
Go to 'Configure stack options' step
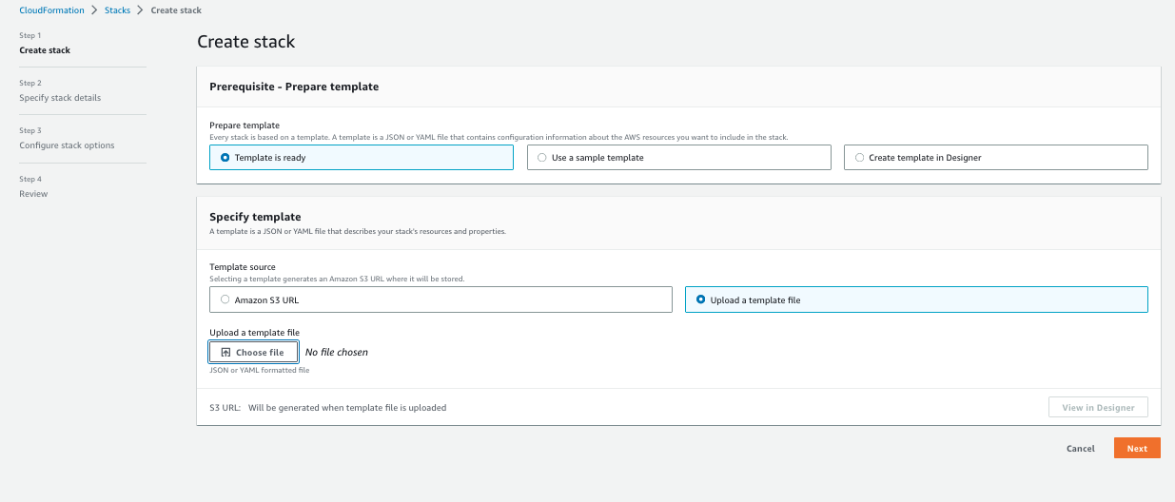[67, 145]
